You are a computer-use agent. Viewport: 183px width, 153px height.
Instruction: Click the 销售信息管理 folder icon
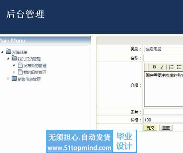point(14,78)
